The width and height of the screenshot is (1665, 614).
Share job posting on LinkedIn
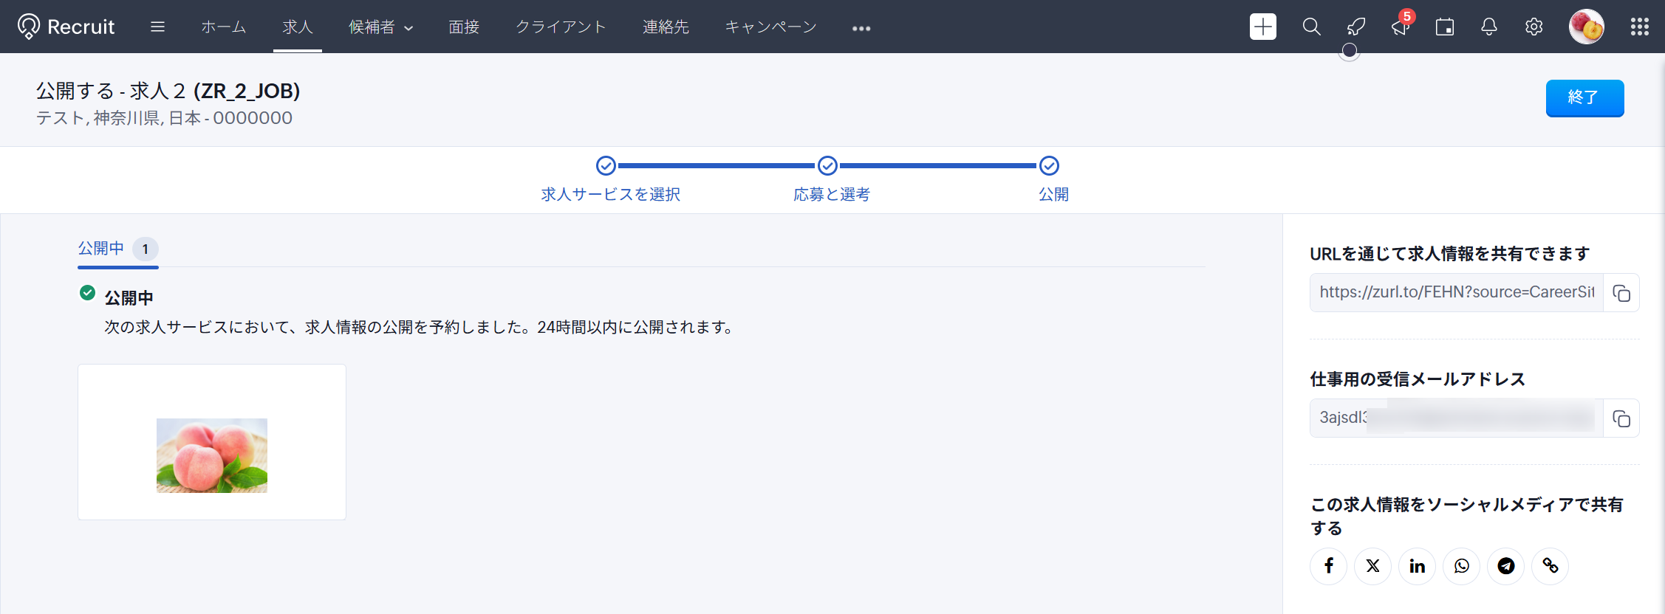pos(1417,566)
